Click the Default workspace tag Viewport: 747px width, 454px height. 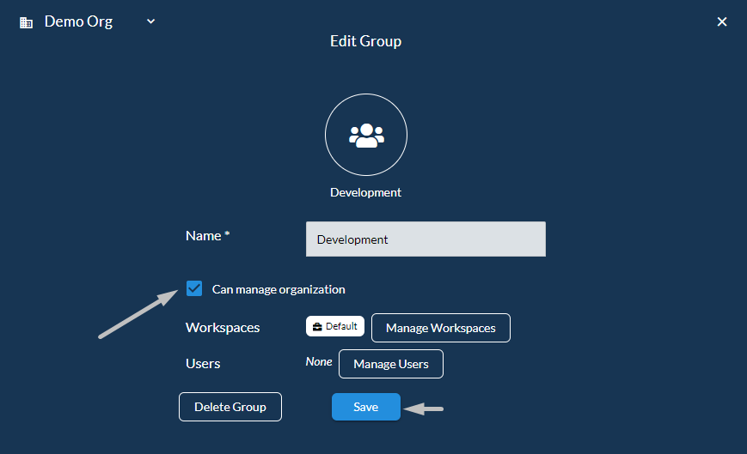(335, 326)
